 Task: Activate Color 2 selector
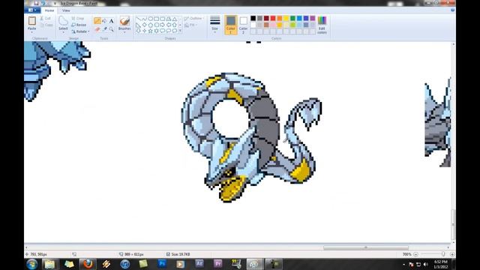point(243,25)
